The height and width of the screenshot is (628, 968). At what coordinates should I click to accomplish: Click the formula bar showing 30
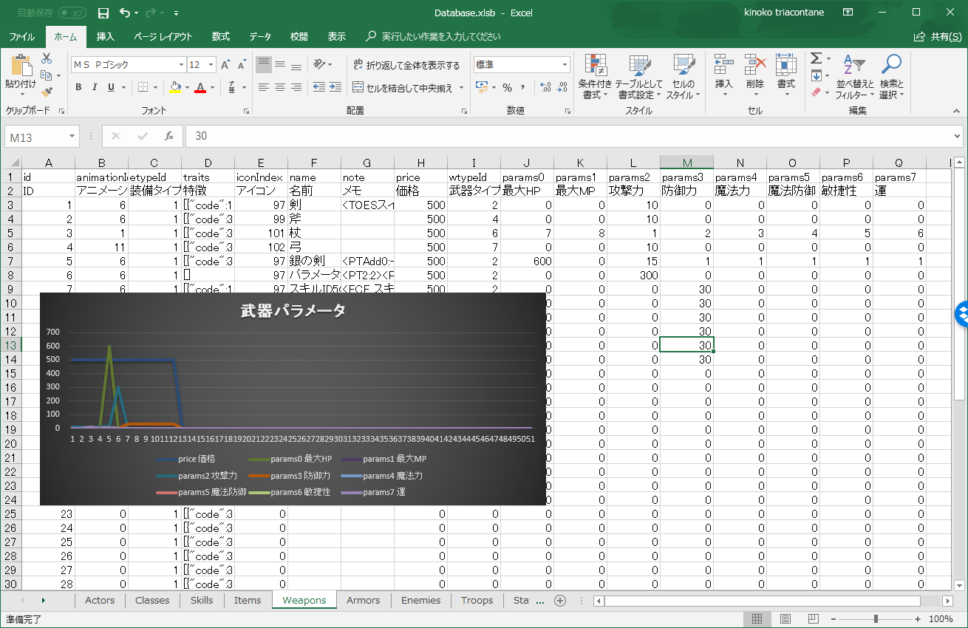(x=573, y=137)
